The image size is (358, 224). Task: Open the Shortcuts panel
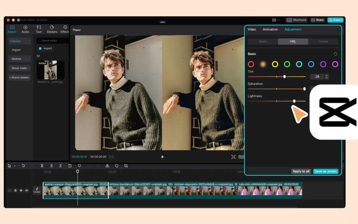(x=297, y=20)
